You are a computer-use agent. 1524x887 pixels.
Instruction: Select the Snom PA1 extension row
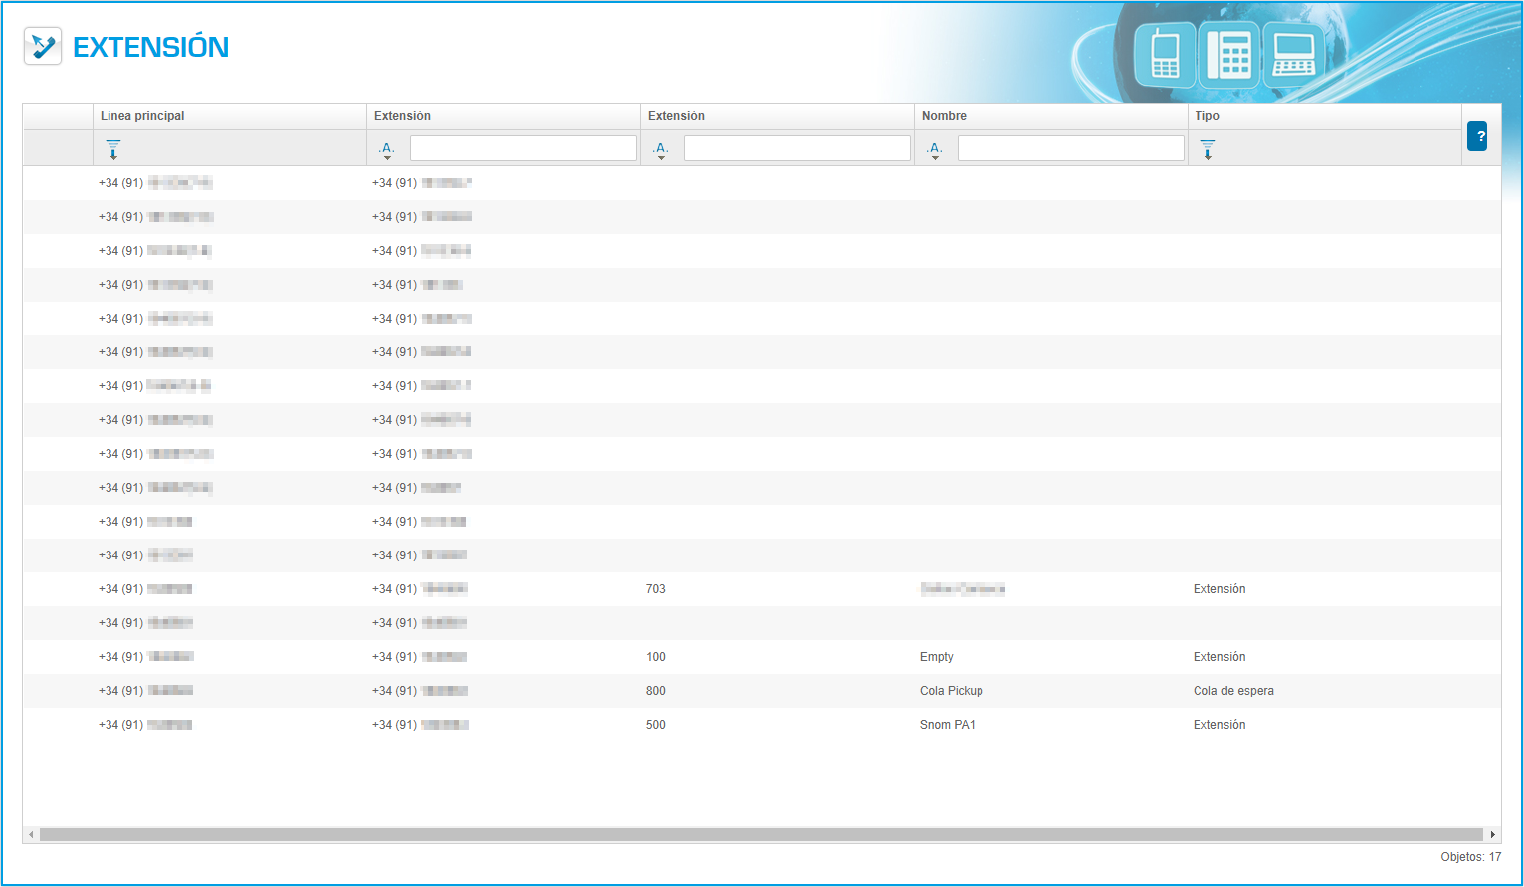(947, 725)
